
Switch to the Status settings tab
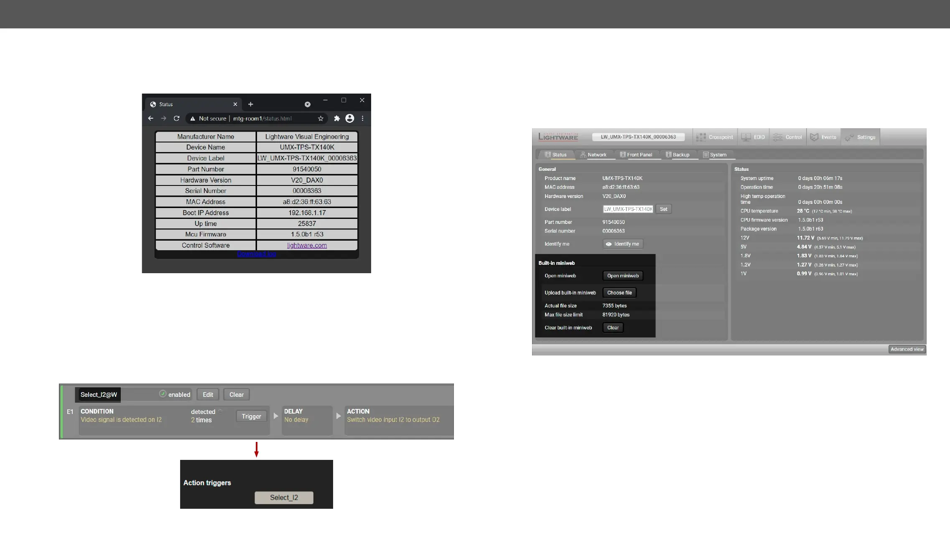point(556,155)
